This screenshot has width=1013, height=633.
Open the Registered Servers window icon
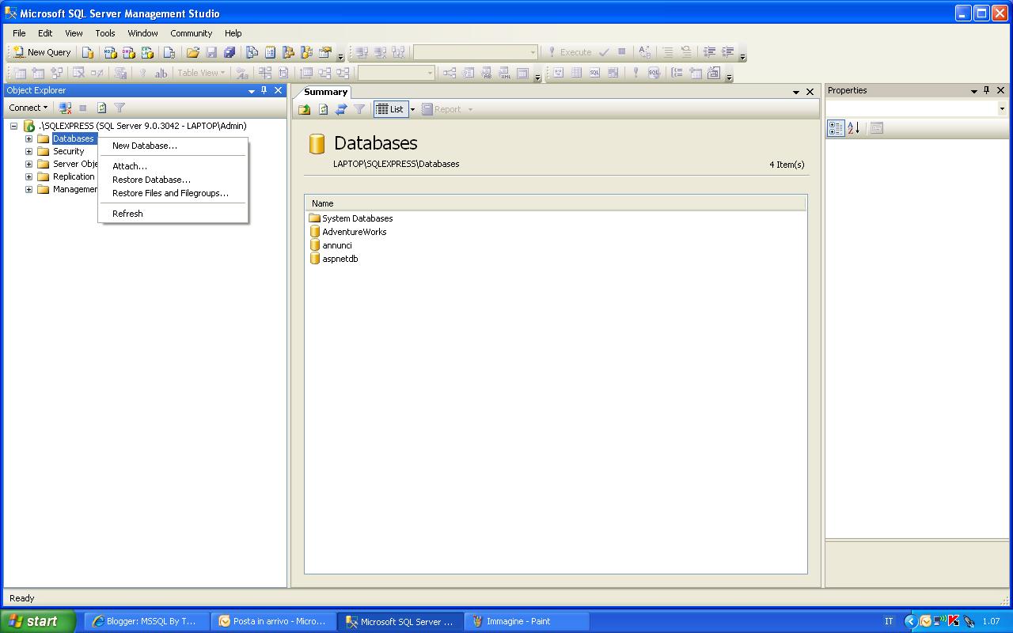click(x=252, y=52)
